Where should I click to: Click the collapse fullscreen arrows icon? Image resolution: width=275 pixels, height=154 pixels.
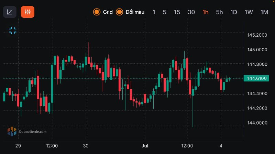click(13, 30)
